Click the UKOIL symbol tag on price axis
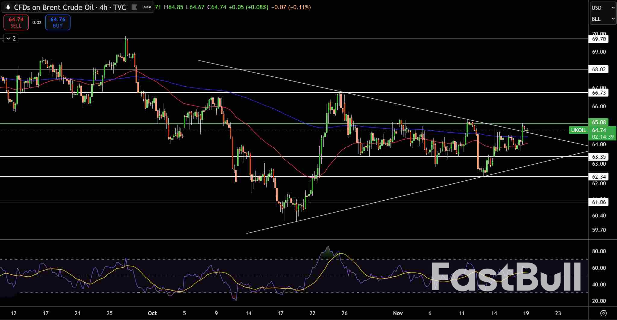Screen dimensions: 617x320 tap(578, 130)
